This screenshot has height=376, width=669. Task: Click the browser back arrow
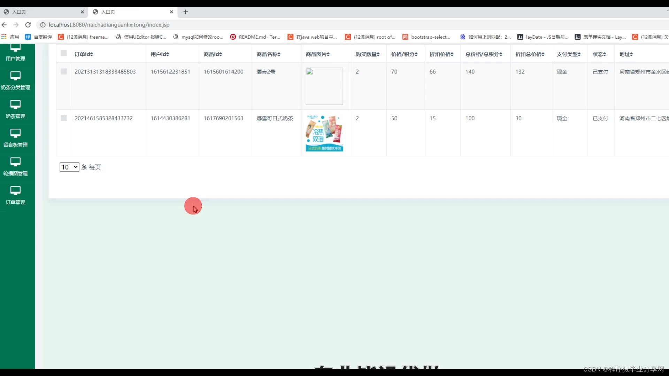point(4,25)
